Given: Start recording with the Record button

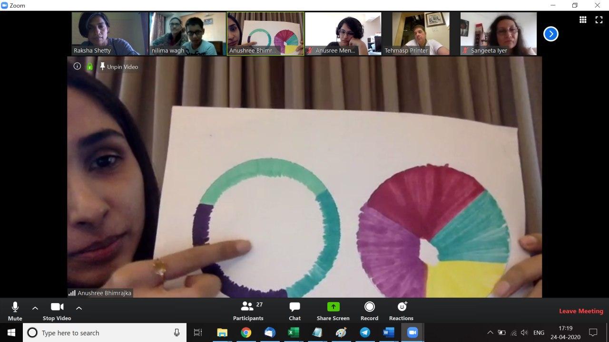Looking at the screenshot, I should coord(369,310).
